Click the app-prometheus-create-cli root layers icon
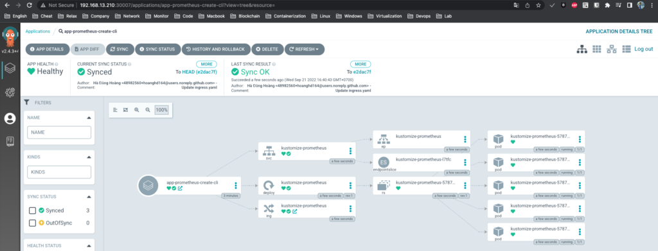This screenshot has width=658, height=251. pos(148,186)
